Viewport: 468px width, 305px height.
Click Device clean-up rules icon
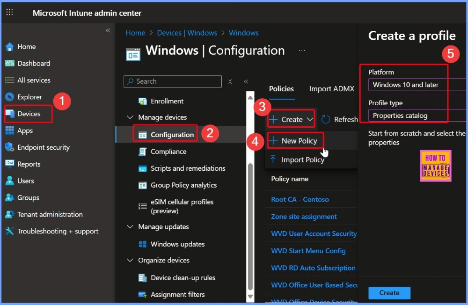(143, 278)
